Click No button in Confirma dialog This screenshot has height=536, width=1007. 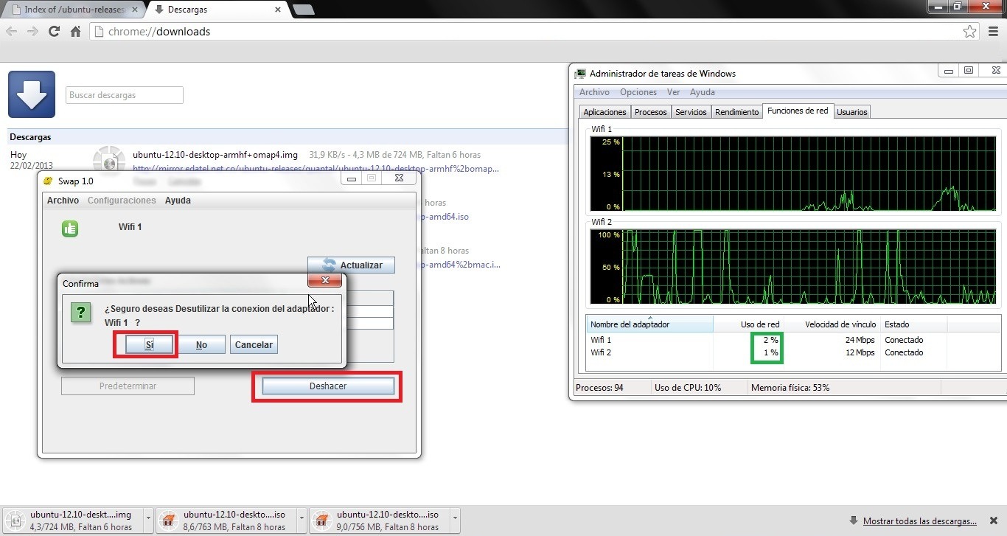click(201, 344)
